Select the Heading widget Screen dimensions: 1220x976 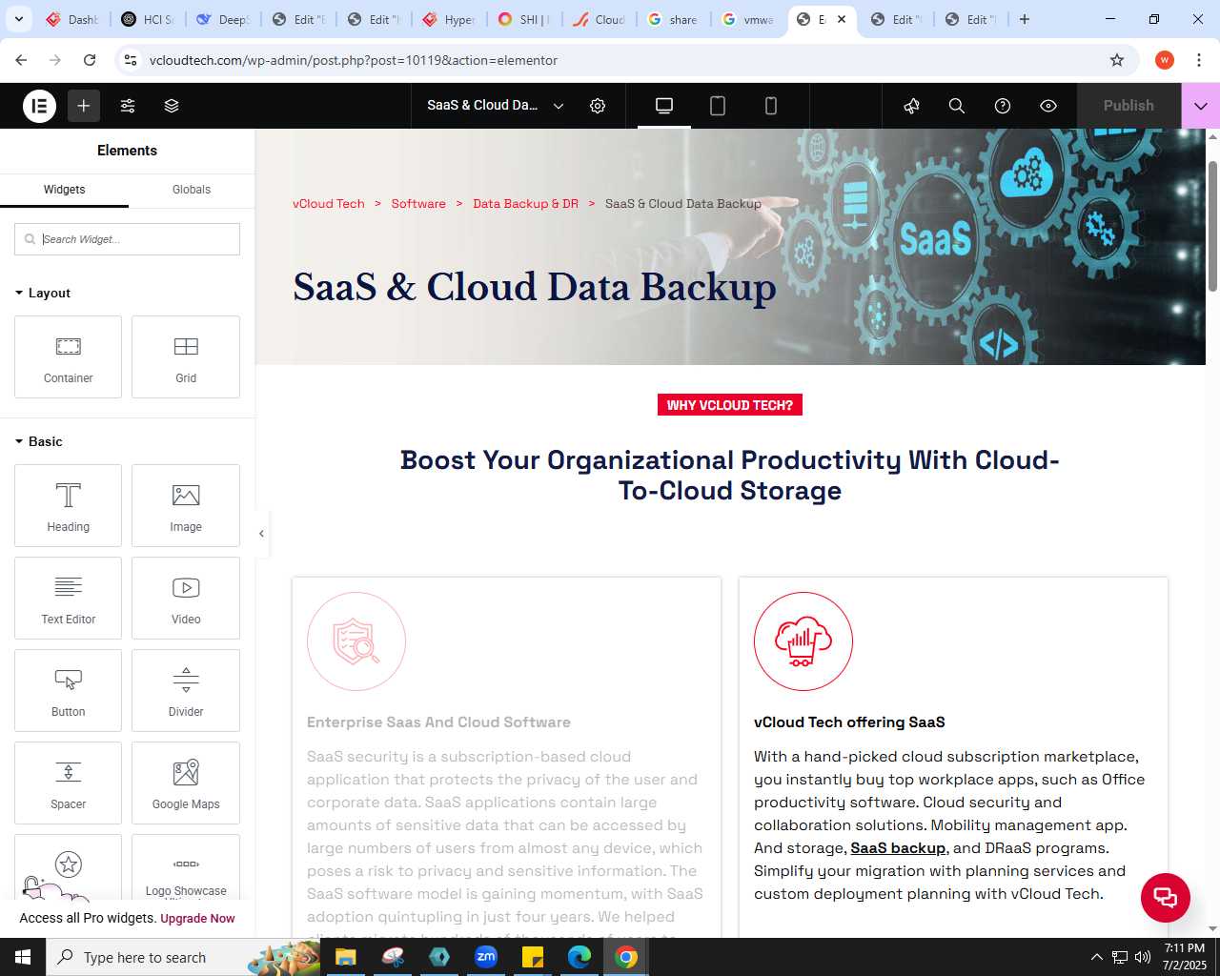(x=69, y=505)
